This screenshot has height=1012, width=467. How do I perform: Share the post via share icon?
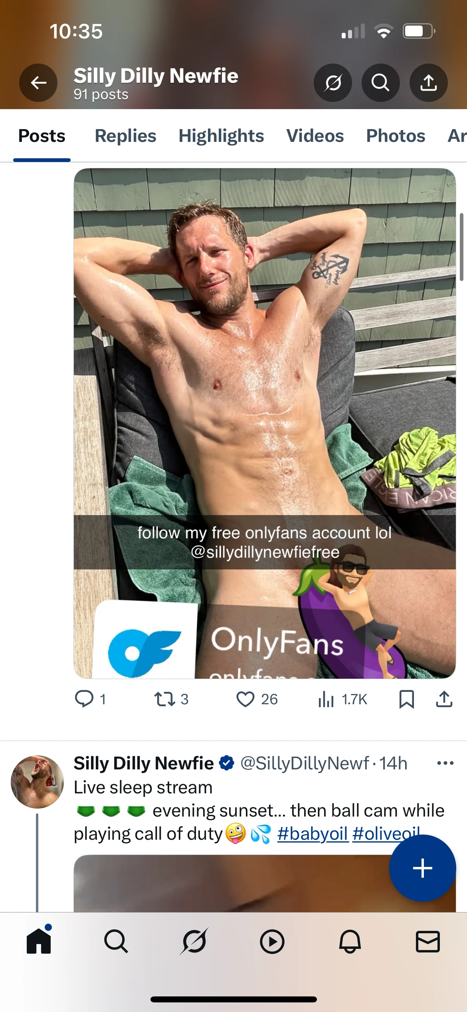coord(444,699)
